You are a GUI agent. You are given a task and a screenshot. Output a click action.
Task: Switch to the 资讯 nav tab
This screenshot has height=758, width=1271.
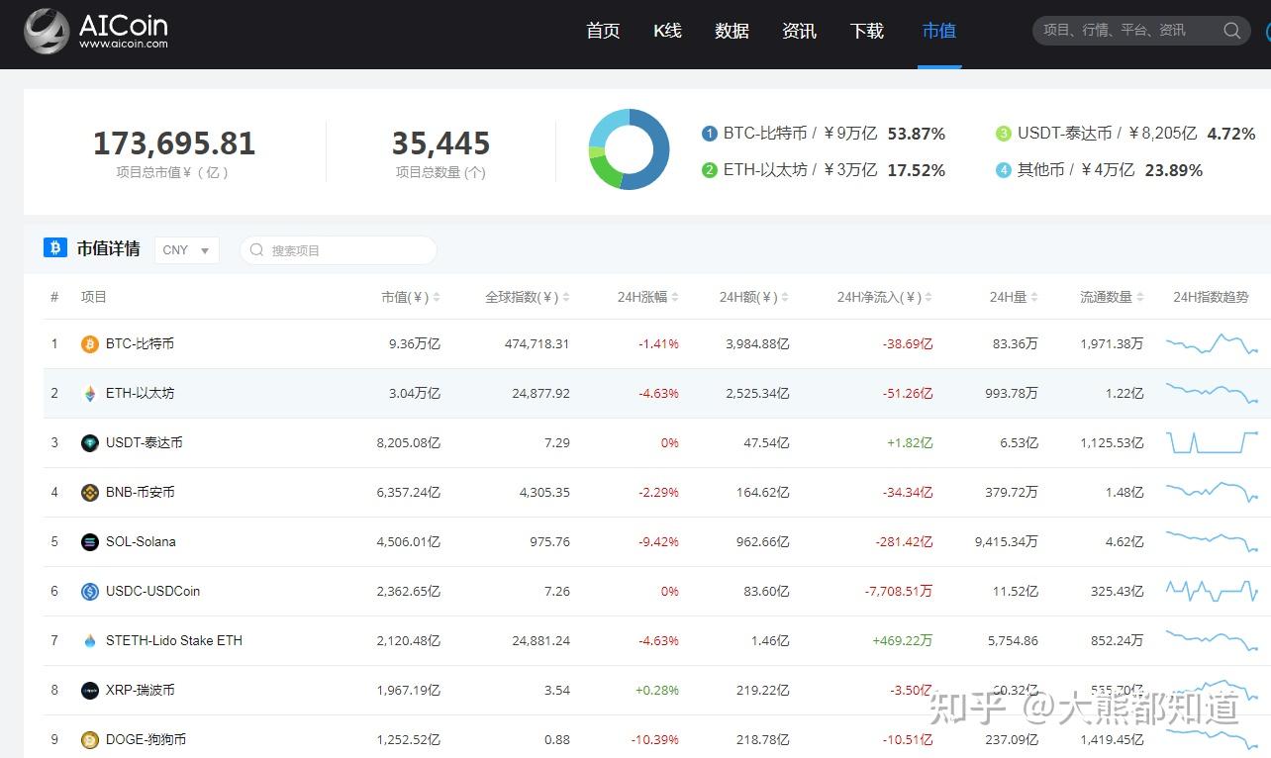[799, 31]
